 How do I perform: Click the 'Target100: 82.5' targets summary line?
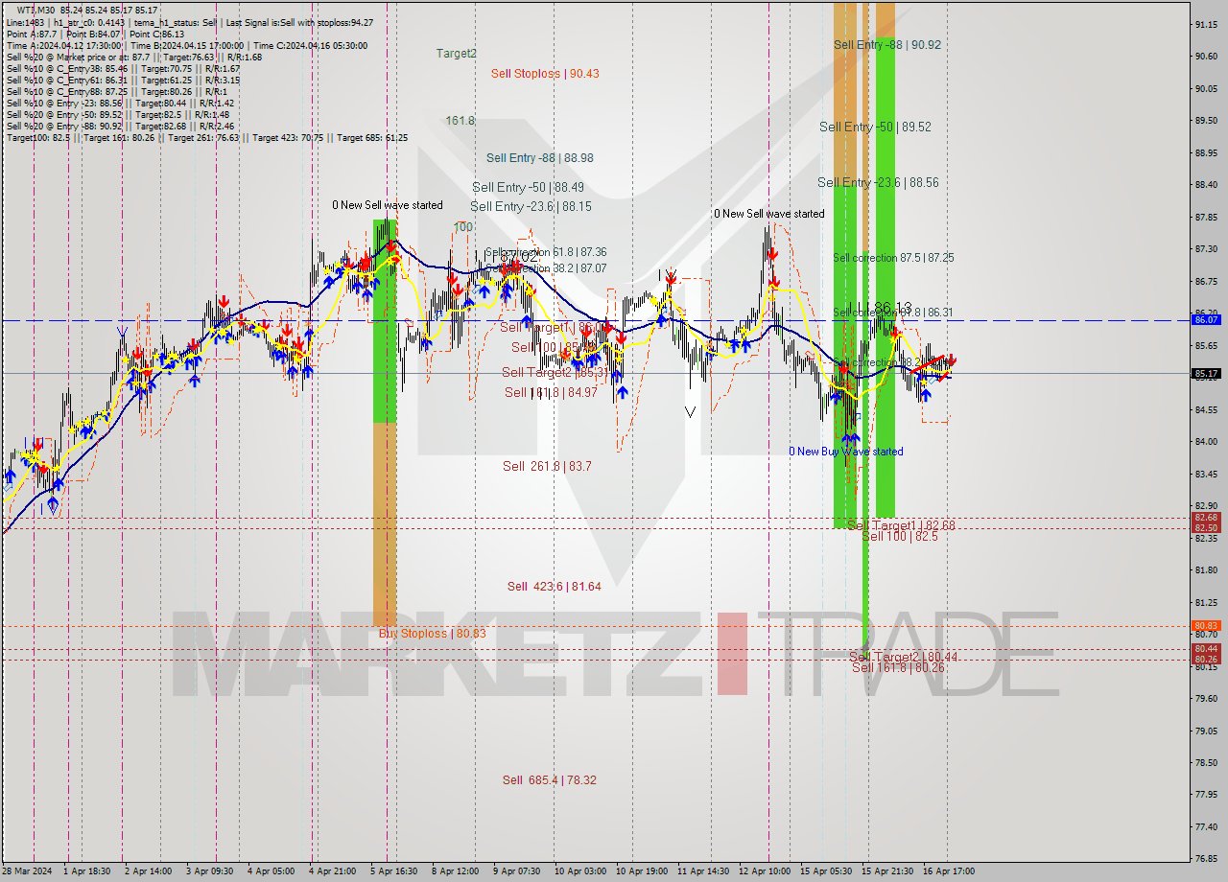206,137
